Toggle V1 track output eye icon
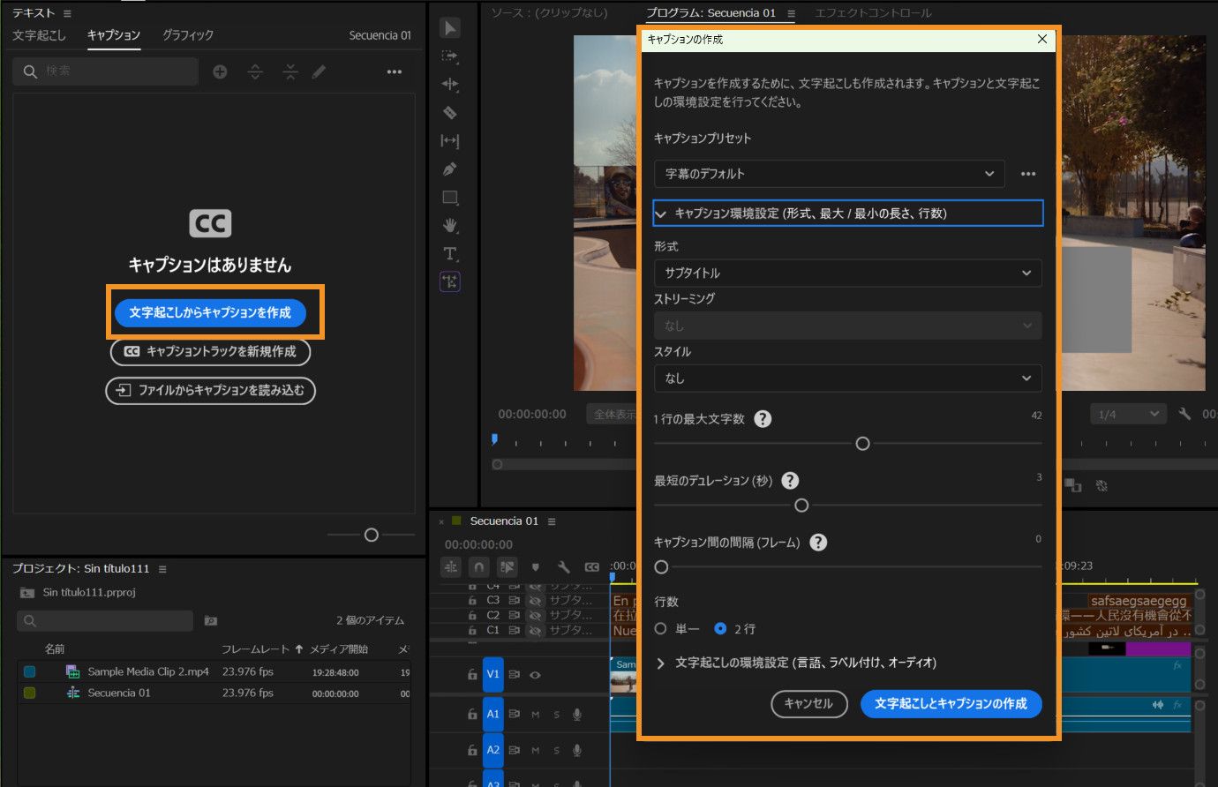 tap(535, 674)
